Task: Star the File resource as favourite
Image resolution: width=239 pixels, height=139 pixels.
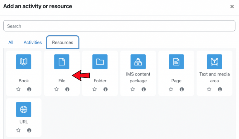Action: point(56,89)
